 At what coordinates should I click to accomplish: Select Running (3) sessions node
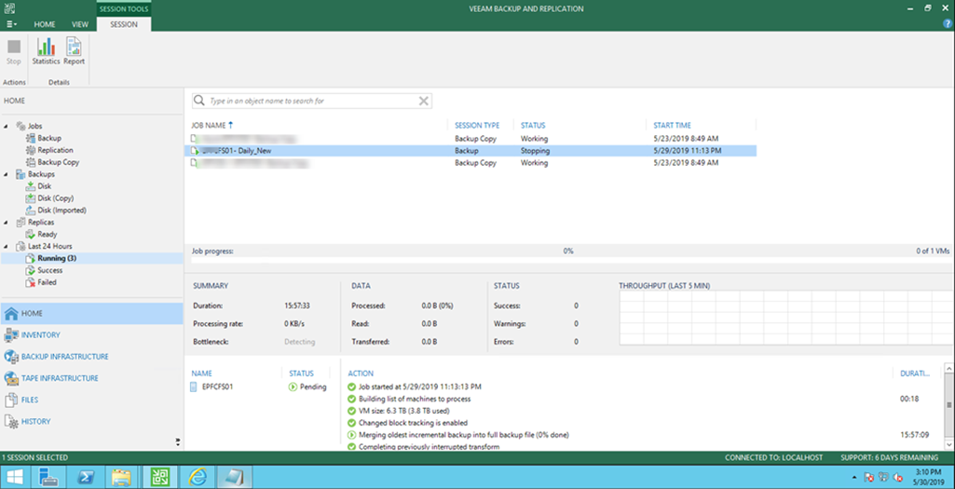[x=57, y=258]
